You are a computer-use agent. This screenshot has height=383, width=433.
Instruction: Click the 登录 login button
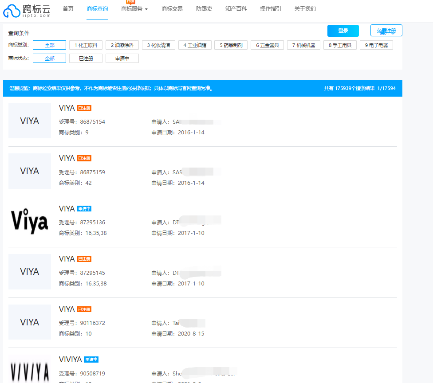(342, 31)
